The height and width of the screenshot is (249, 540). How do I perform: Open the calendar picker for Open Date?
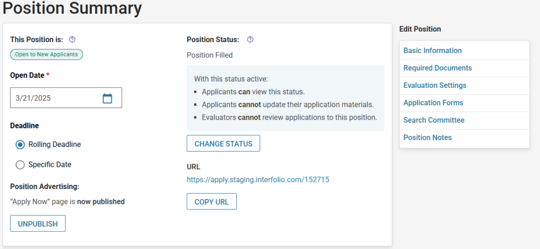tap(108, 98)
